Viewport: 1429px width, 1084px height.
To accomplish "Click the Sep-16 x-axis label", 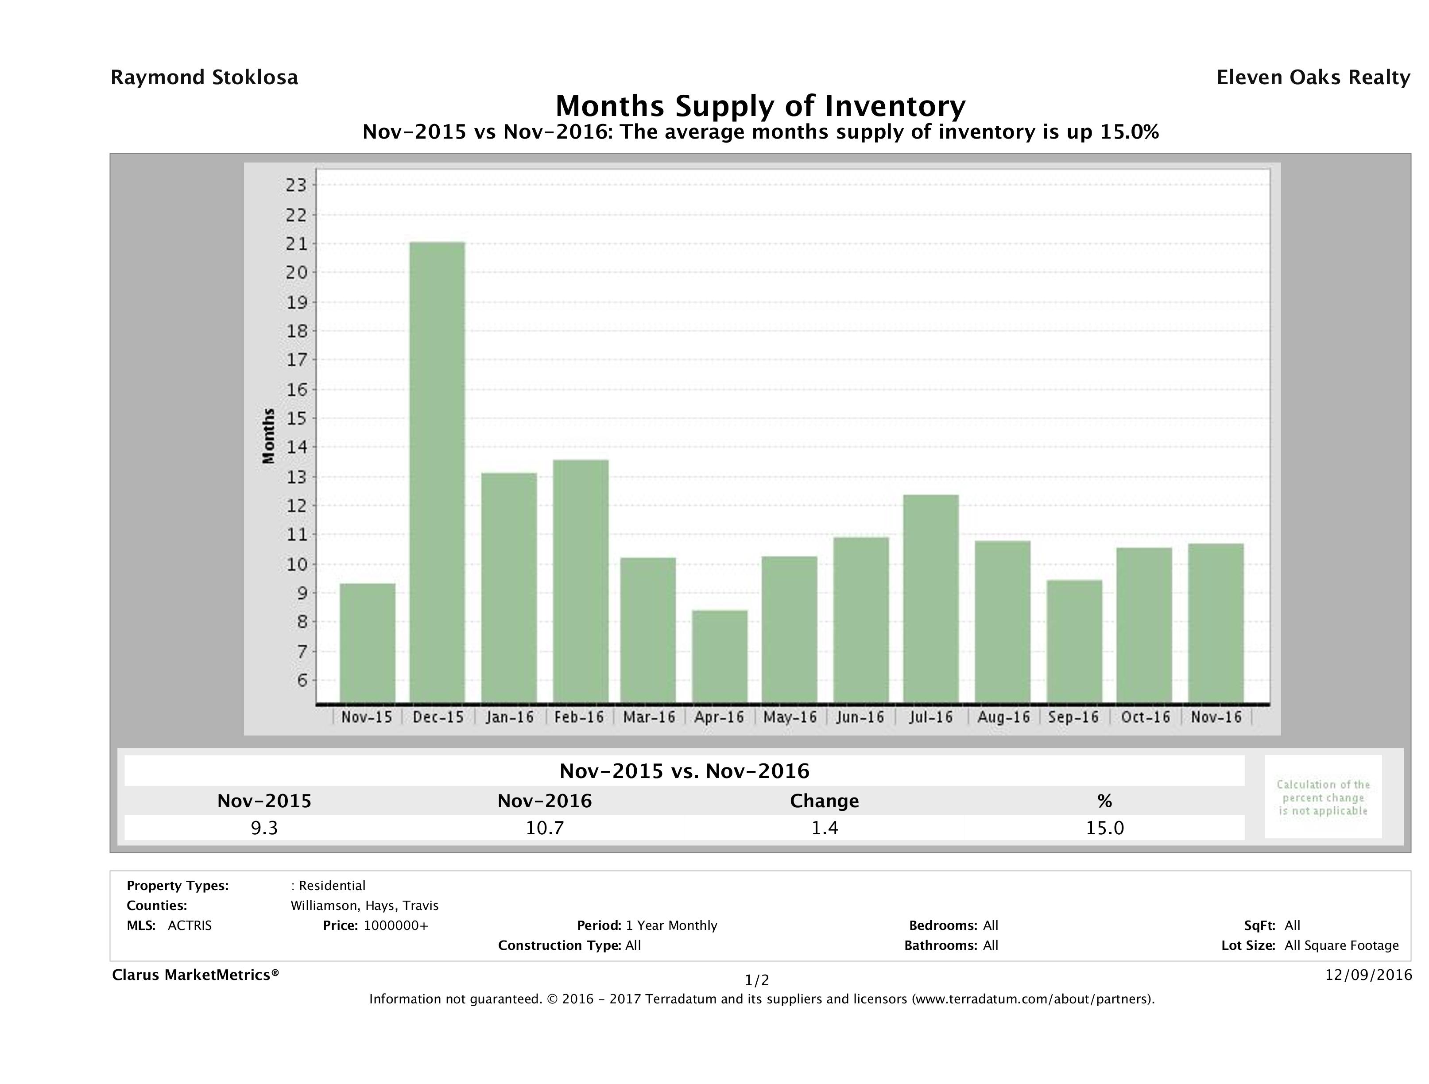I will tap(1073, 717).
